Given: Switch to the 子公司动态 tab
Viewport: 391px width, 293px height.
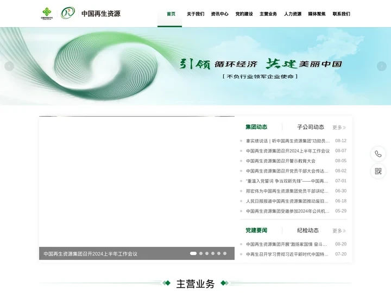Looking at the screenshot, I should click(x=311, y=127).
